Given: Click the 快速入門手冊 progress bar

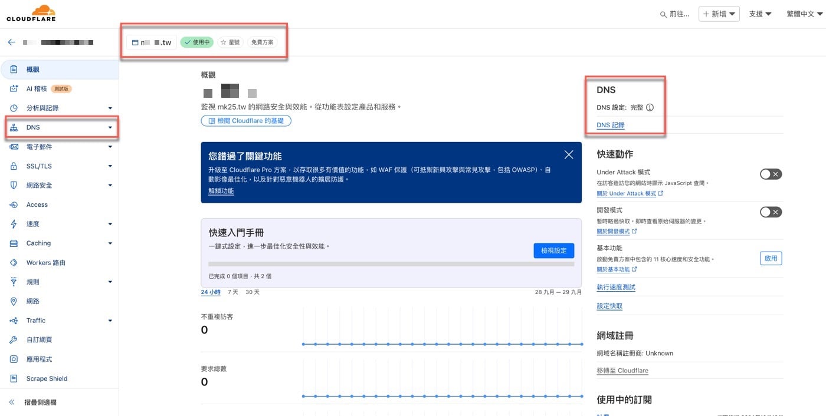Looking at the screenshot, I should point(391,264).
